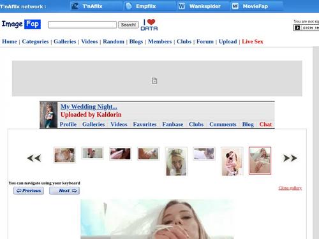Open Galleries in the uploader bar
Screen dimensions: 319x239
click(x=93, y=124)
